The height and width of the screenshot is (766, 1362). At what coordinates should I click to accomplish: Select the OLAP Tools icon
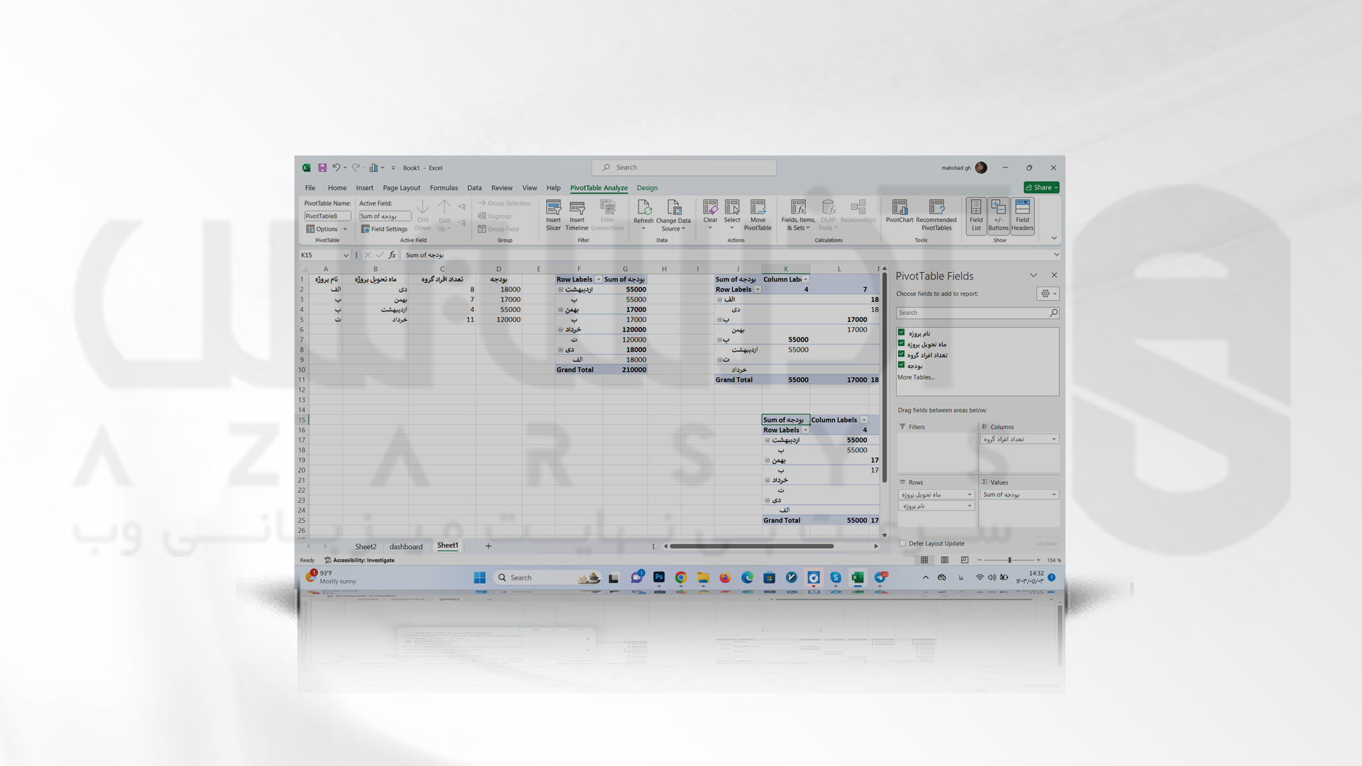pyautogui.click(x=828, y=214)
